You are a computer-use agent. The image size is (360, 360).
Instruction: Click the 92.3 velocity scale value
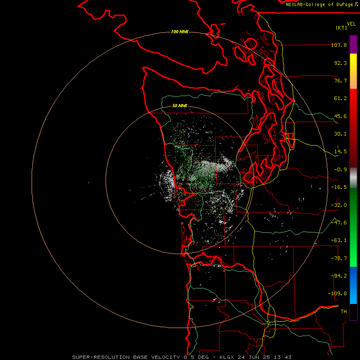(x=340, y=63)
